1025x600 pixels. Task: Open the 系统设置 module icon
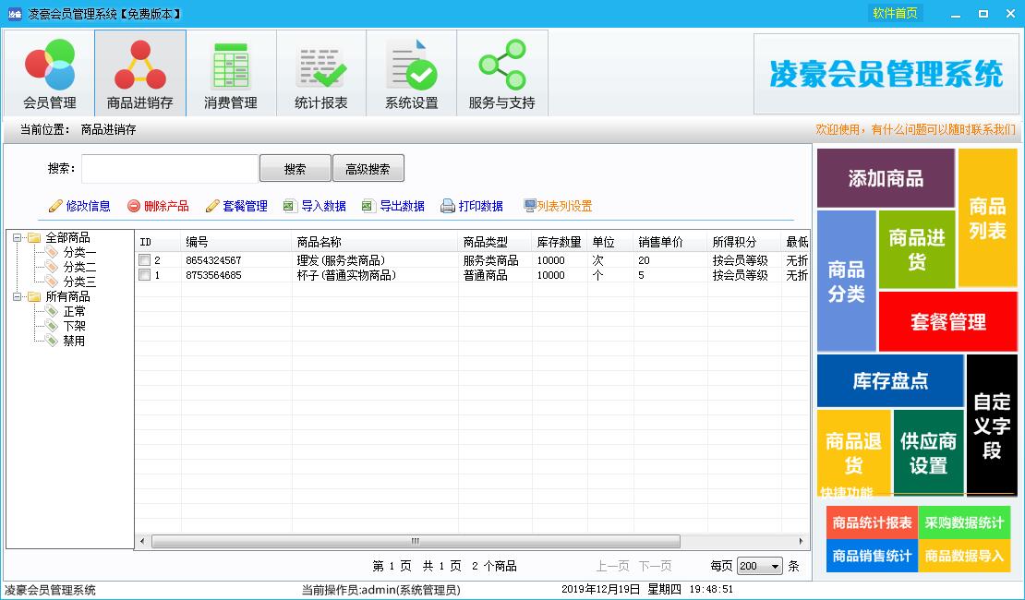(411, 66)
